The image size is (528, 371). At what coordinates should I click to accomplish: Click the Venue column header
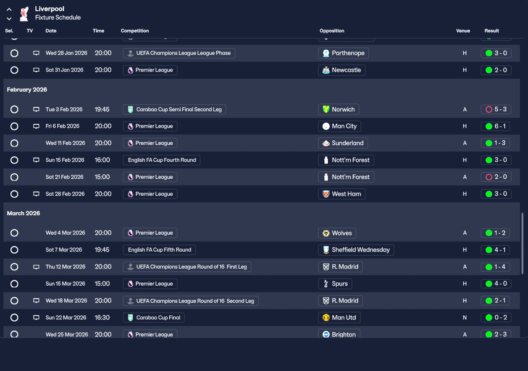point(463,31)
